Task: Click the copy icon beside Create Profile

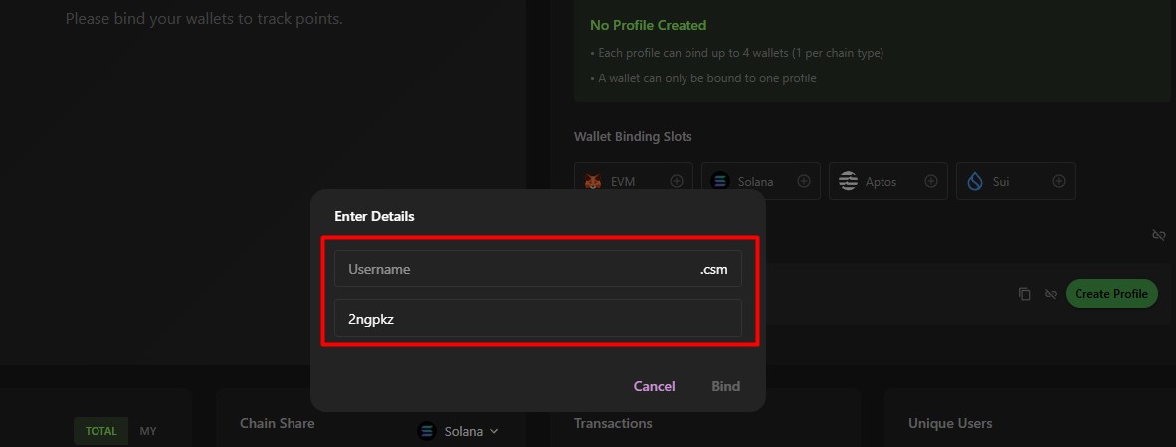Action: [1025, 294]
